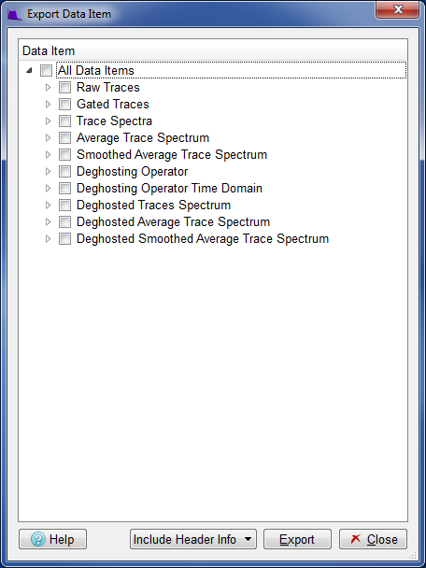
Task: Open Help for this dialog
Action: (x=52, y=539)
